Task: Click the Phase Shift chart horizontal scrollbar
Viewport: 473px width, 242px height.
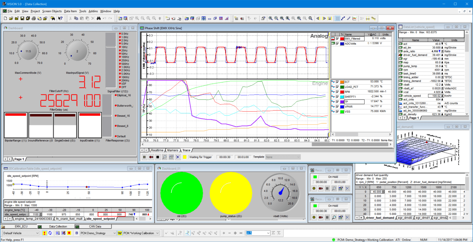Action: (266, 145)
